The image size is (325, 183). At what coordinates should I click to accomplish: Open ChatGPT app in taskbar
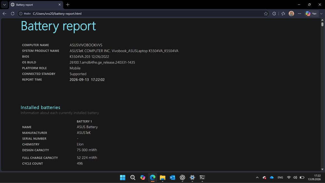point(182,177)
